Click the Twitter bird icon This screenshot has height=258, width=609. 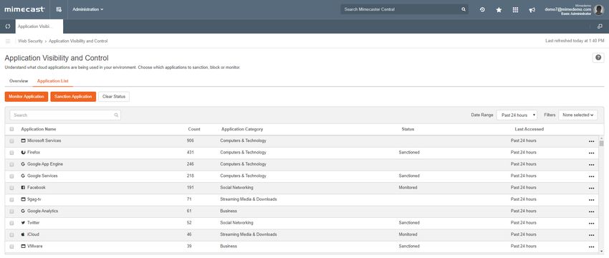(x=24, y=223)
